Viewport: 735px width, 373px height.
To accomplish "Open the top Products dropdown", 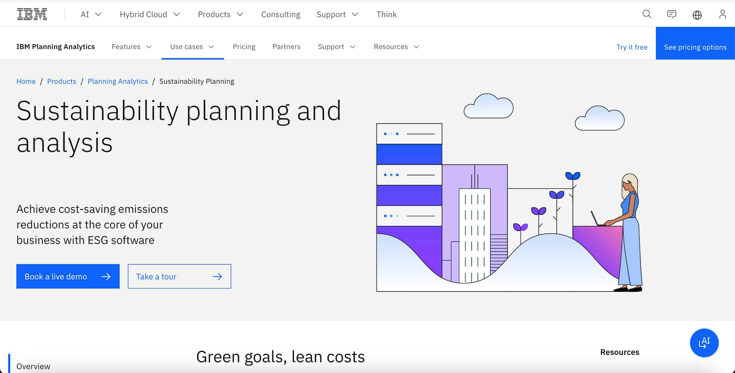I will [x=220, y=14].
